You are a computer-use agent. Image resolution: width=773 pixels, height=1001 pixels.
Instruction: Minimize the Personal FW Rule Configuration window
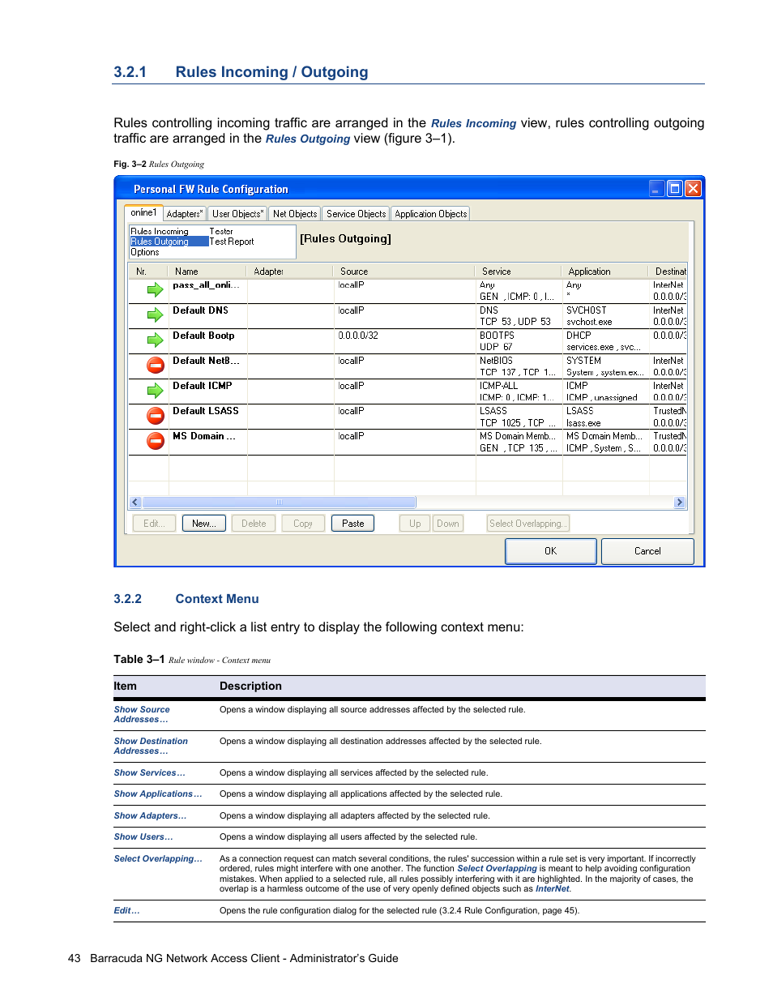(657, 189)
